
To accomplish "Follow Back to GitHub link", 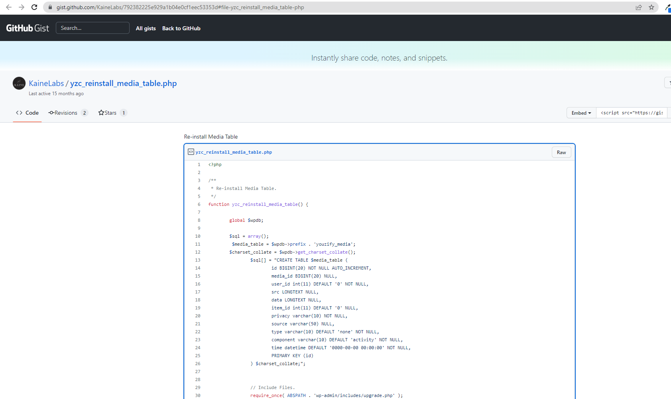I will [x=181, y=28].
